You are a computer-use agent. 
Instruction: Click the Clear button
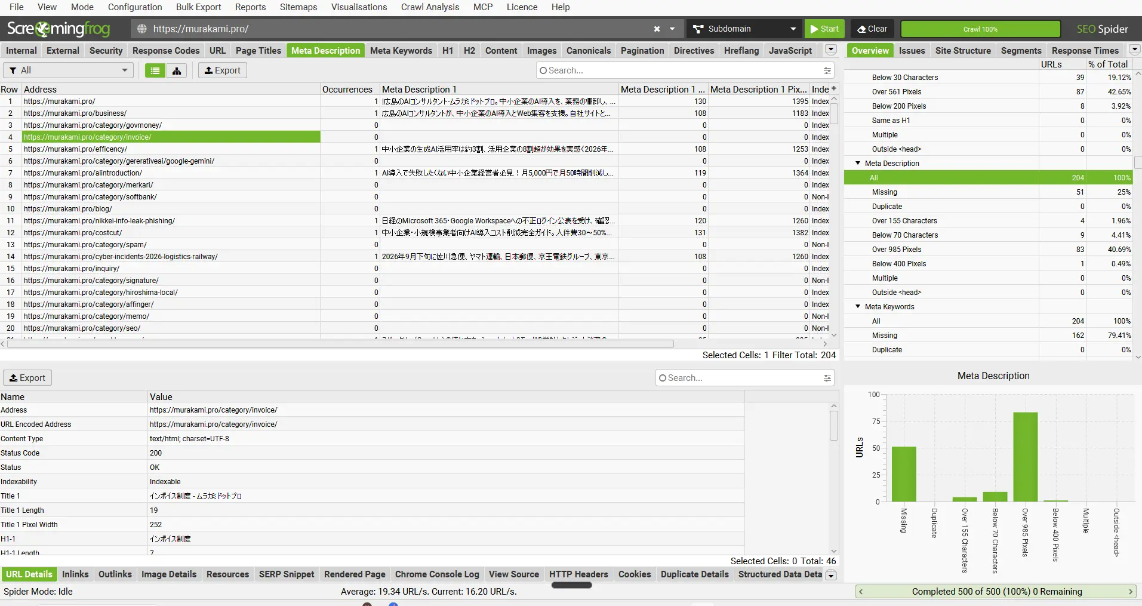pos(873,29)
